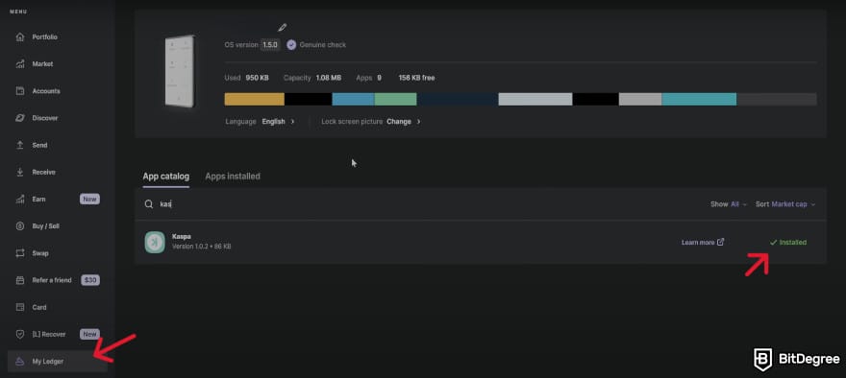Open the My Ledger menu item
This screenshot has height=378, width=846.
click(x=58, y=362)
